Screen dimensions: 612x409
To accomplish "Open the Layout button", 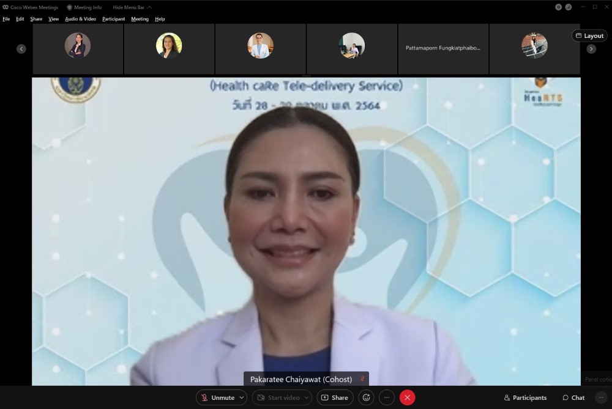I will coord(589,35).
